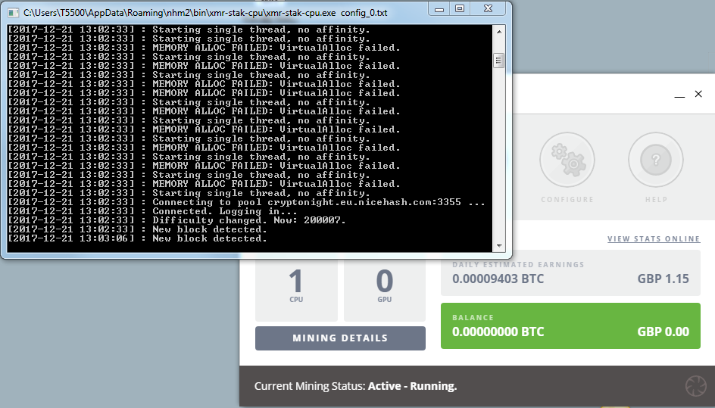Screen dimensions: 715x408
Task: Click the '0.00009403 BTC' earnings value
Action: coord(498,279)
